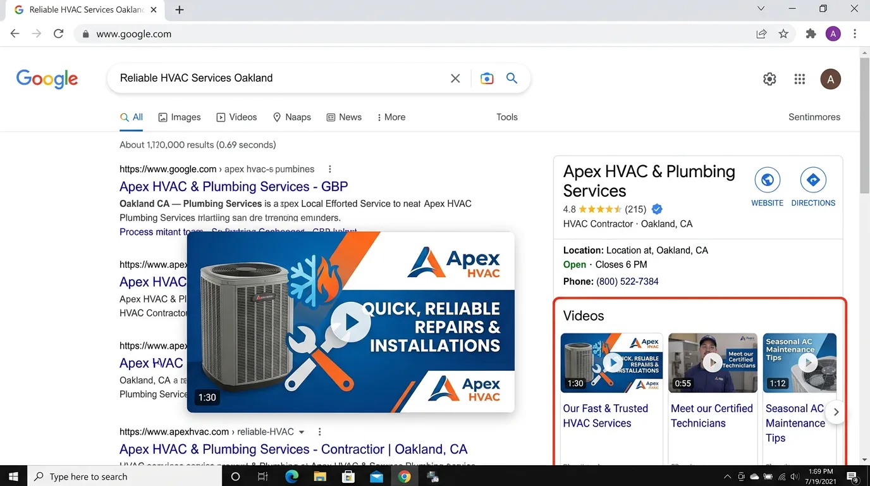Open Google settings gear icon
The image size is (870, 486).
tap(769, 79)
